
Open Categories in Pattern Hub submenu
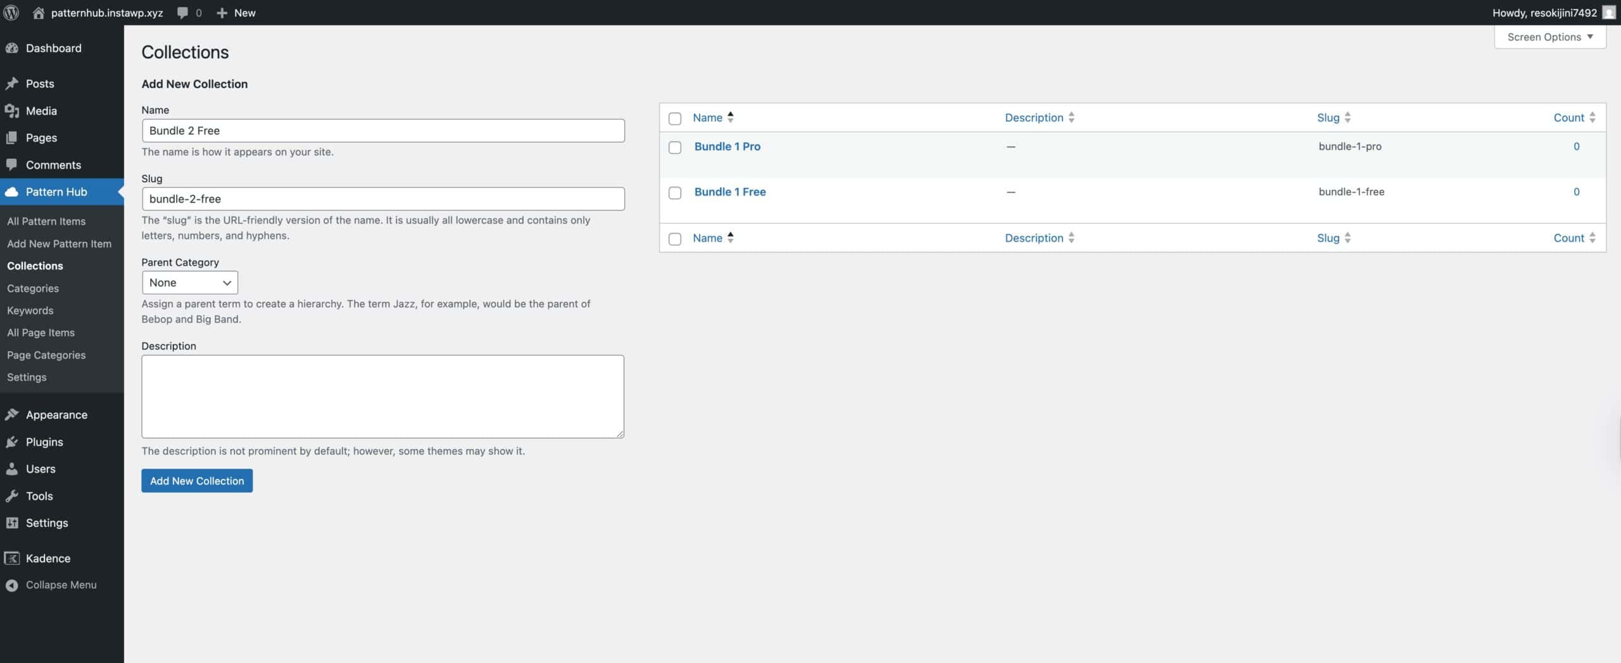pos(33,288)
